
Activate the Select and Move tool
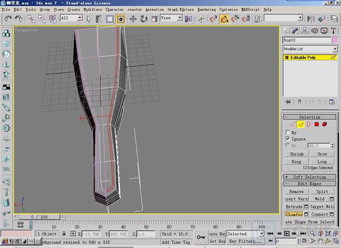(133, 19)
